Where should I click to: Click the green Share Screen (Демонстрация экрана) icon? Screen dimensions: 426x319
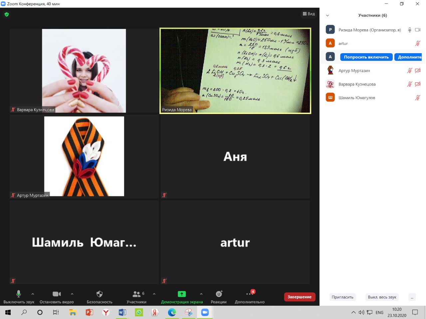pyautogui.click(x=182, y=294)
